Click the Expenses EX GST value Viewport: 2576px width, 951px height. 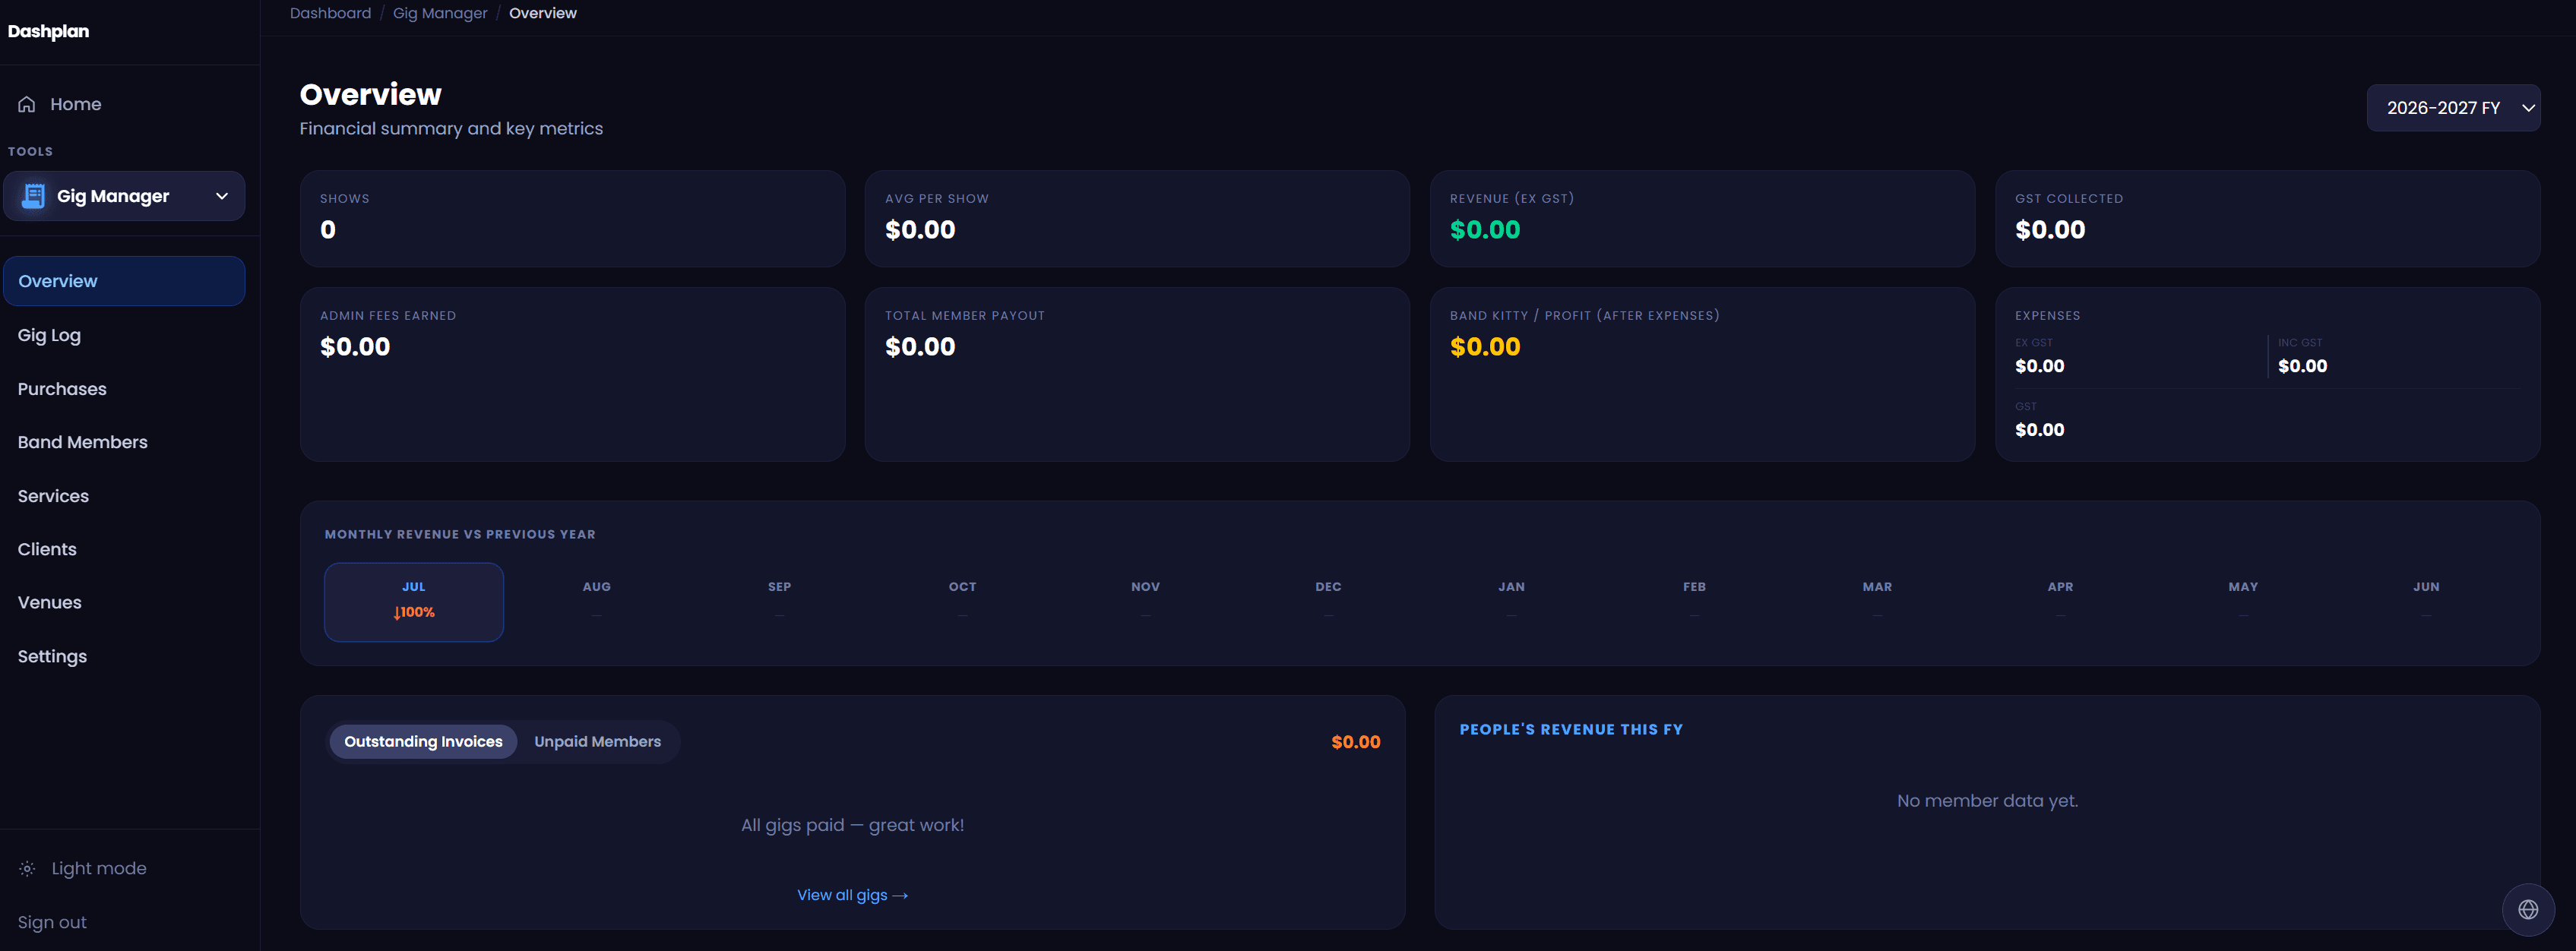click(2039, 366)
